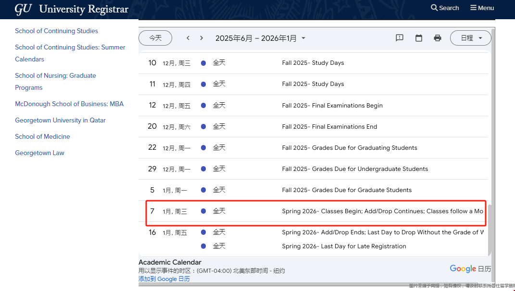
Task: Open Georgetown University in Qatar link
Action: [60, 120]
